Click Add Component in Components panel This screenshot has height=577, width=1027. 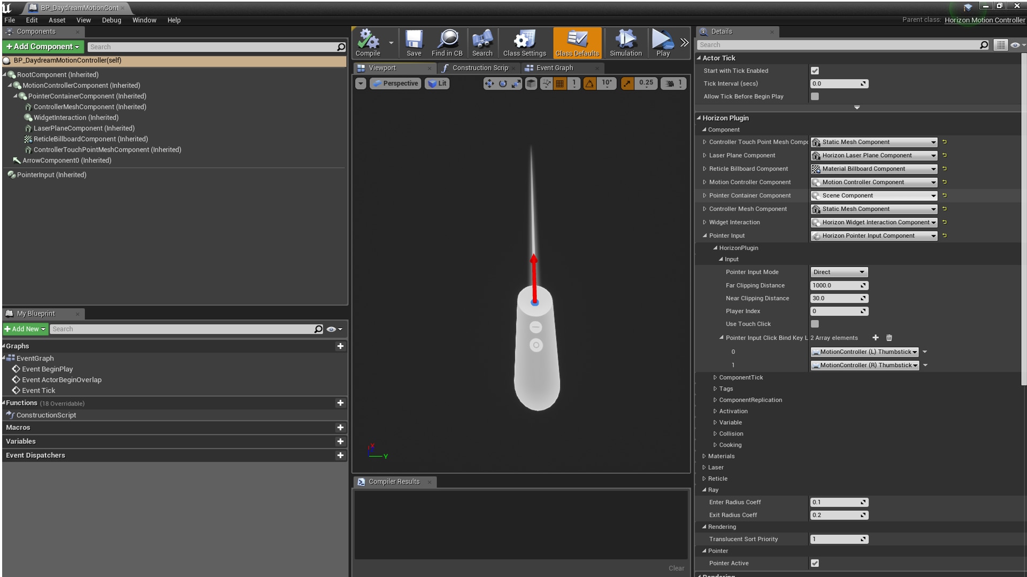click(x=42, y=46)
